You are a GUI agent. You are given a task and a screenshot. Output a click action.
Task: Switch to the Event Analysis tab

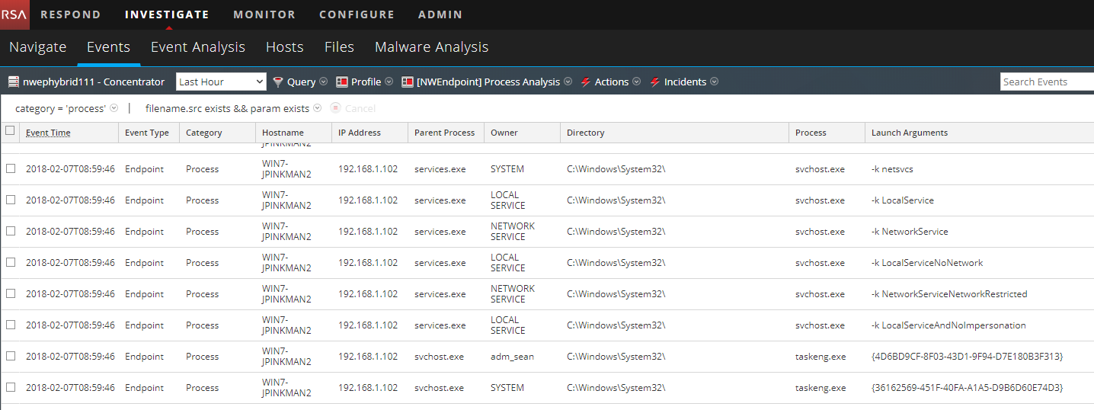(197, 47)
